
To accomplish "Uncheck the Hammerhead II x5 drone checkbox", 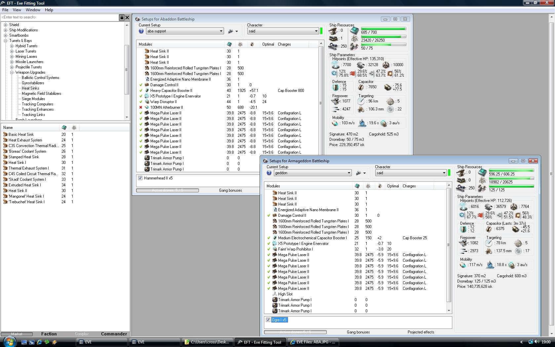I will [140, 178].
